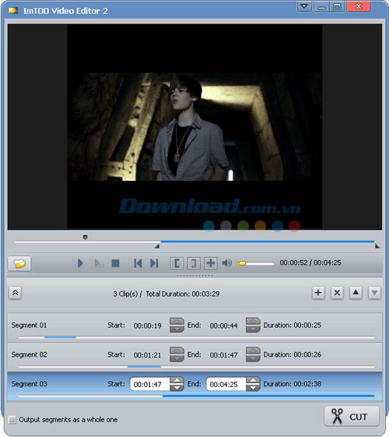389x437 pixels.
Task: Open a video file with folder icon
Action: click(x=19, y=263)
